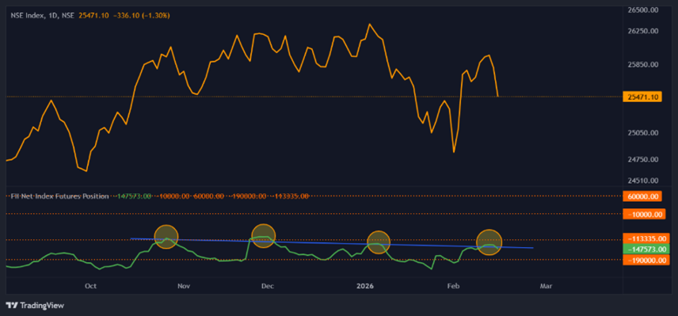Click the 24750.00 price axis label
The image size is (678, 316).
point(642,159)
